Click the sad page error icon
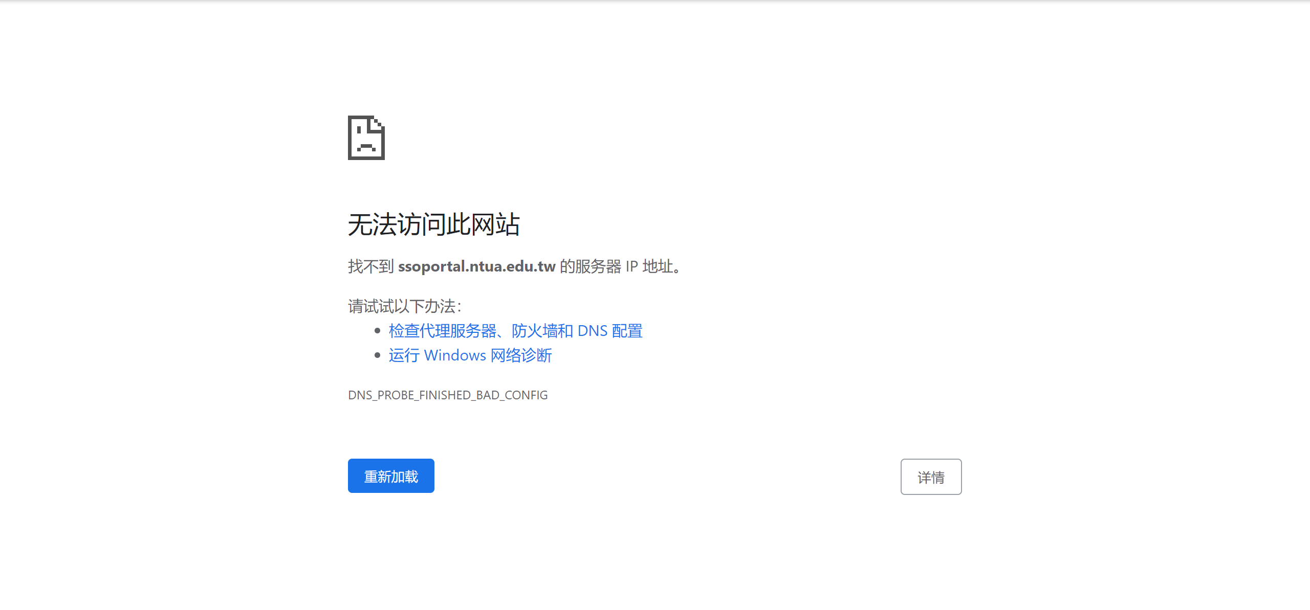 click(x=366, y=138)
